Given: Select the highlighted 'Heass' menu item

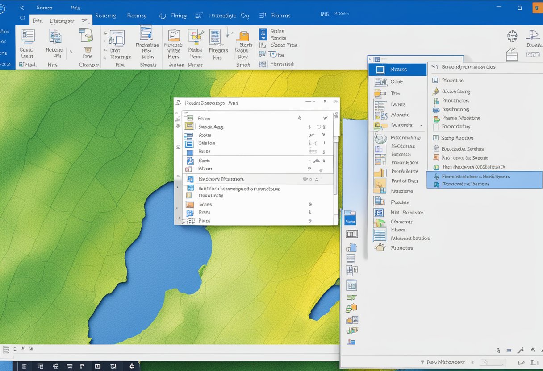Looking at the screenshot, I should 397,70.
